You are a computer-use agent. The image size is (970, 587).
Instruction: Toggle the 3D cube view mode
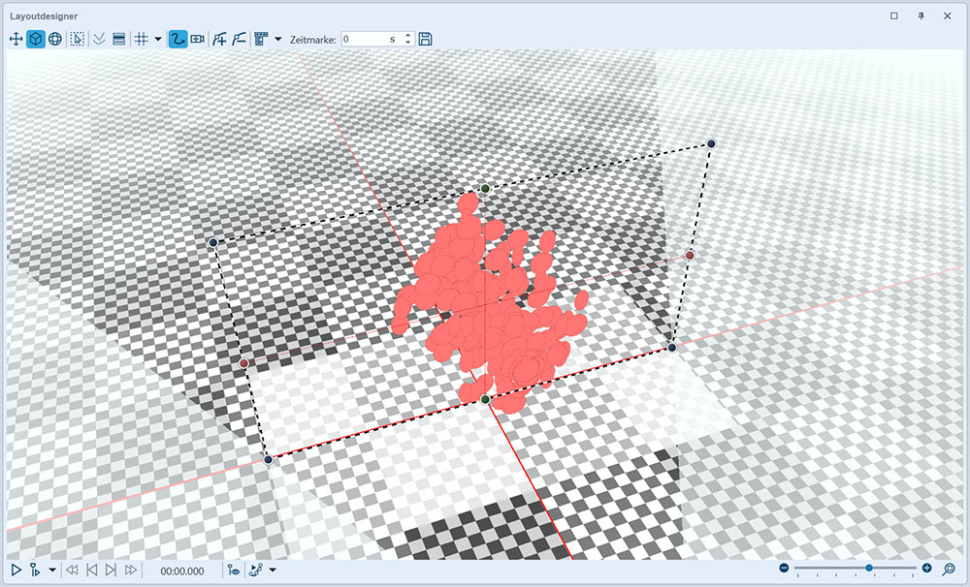click(35, 40)
